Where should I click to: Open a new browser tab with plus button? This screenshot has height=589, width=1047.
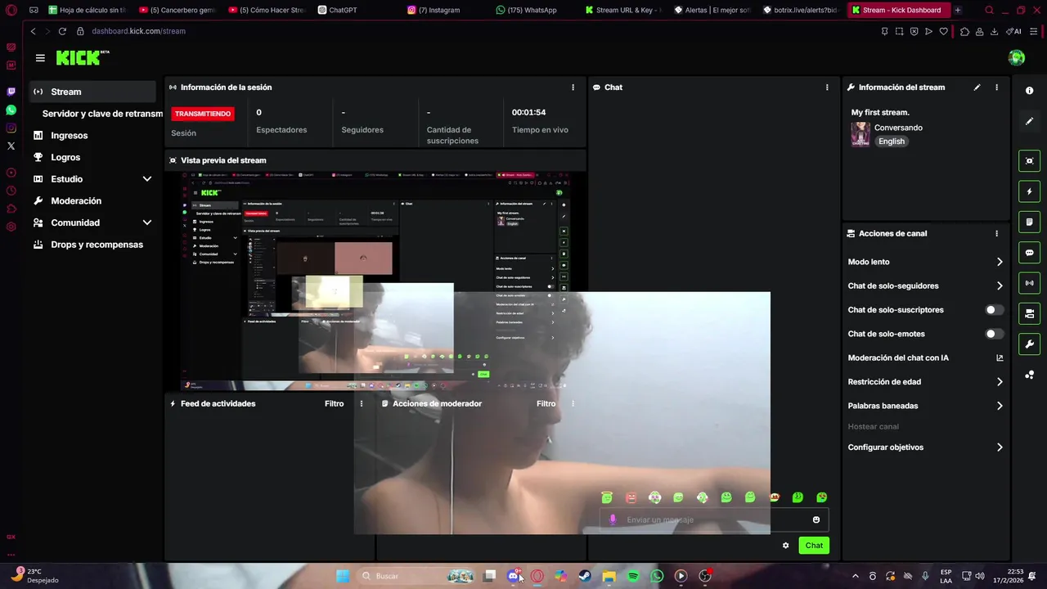tap(958, 10)
